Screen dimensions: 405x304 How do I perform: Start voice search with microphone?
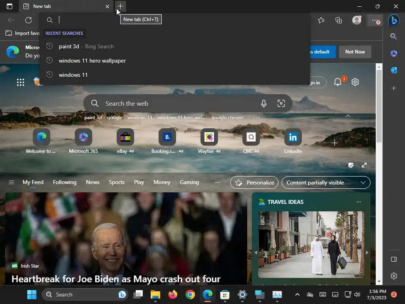[x=264, y=103]
